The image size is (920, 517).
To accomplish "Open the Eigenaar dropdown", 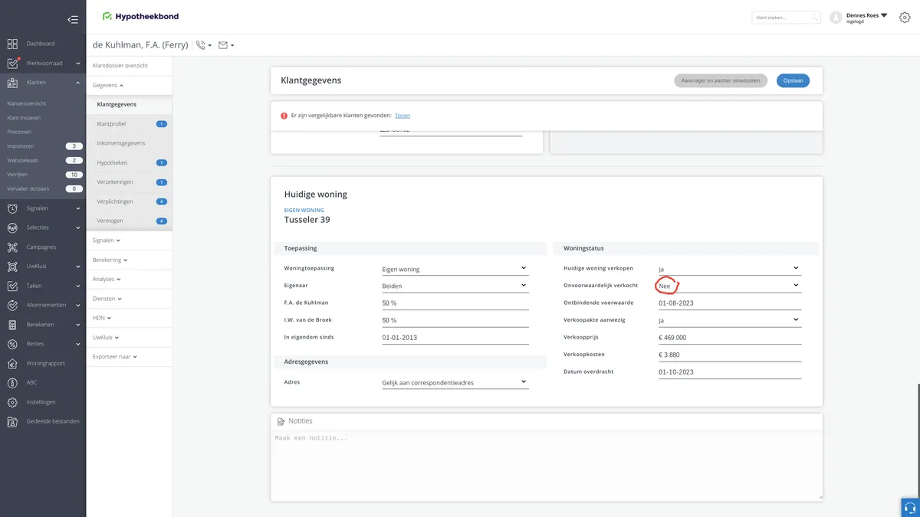I will pyautogui.click(x=455, y=286).
